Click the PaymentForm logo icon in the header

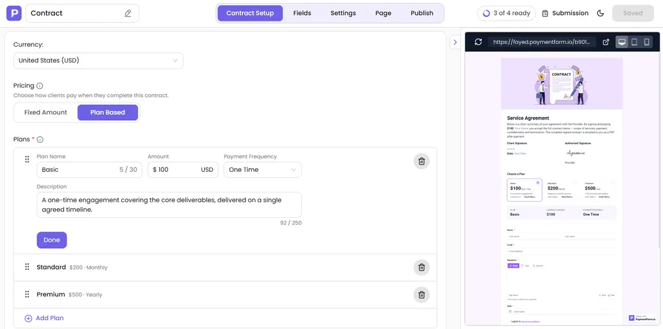(x=14, y=13)
